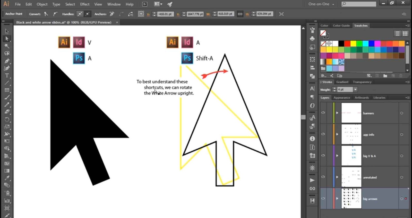Switch to the Color Guide tab

coord(341,25)
